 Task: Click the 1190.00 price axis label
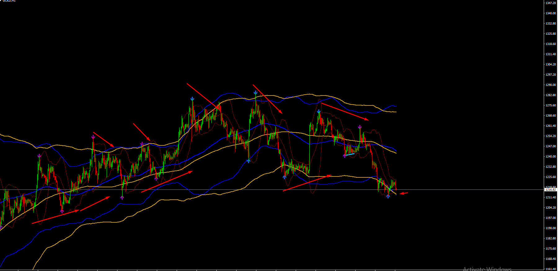point(551,228)
